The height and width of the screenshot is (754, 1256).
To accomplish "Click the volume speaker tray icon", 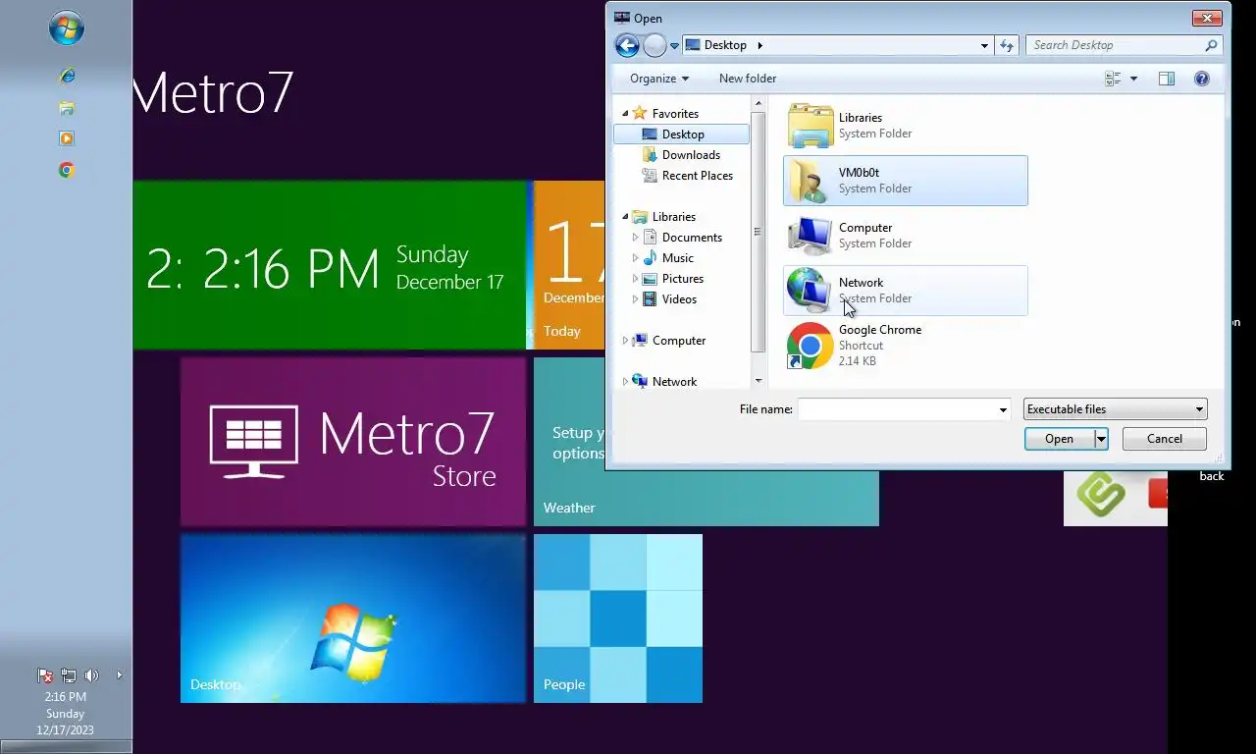I will (91, 675).
